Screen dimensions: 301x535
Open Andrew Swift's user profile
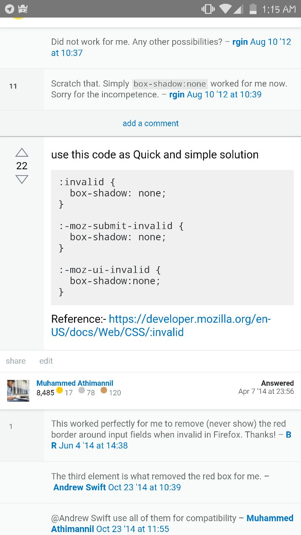pos(79,487)
